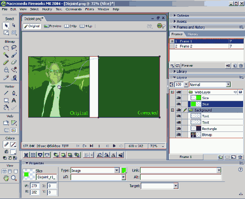Hide the second Text object
The image size is (245, 199).
(179, 122)
